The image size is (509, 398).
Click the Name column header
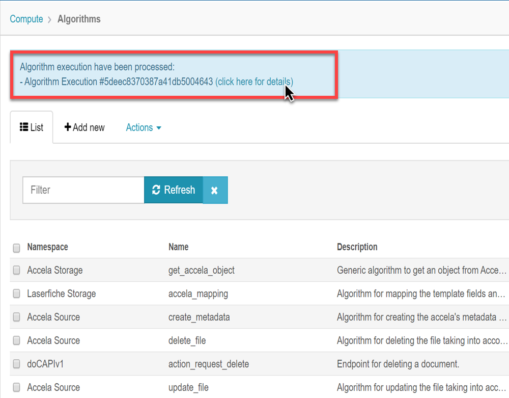179,247
